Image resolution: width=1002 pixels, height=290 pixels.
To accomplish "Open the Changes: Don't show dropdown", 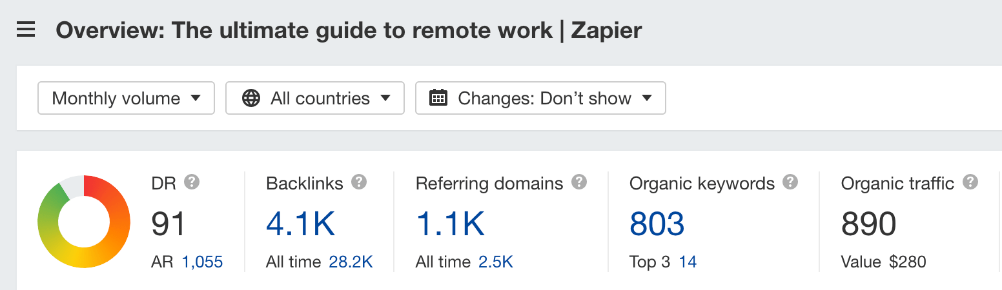I will [540, 98].
